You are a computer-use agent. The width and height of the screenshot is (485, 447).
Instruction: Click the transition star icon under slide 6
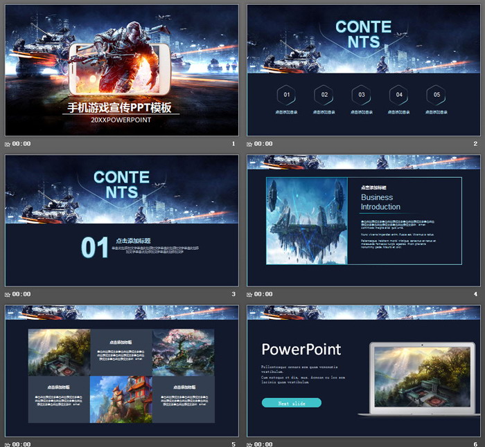[249, 444]
